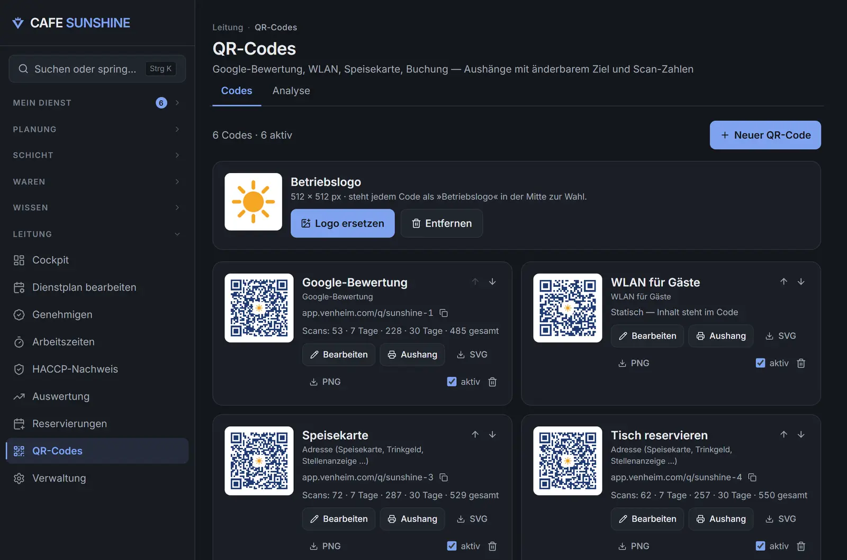847x560 pixels.
Task: Toggle aktiv checkbox for Google-Bewertung
Action: coord(452,382)
